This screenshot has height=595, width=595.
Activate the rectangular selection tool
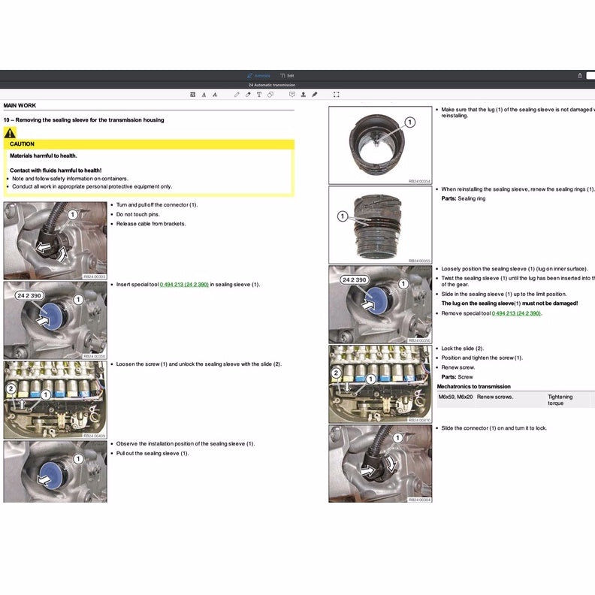tap(336, 95)
